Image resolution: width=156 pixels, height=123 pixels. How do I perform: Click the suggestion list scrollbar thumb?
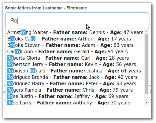click(x=147, y=64)
